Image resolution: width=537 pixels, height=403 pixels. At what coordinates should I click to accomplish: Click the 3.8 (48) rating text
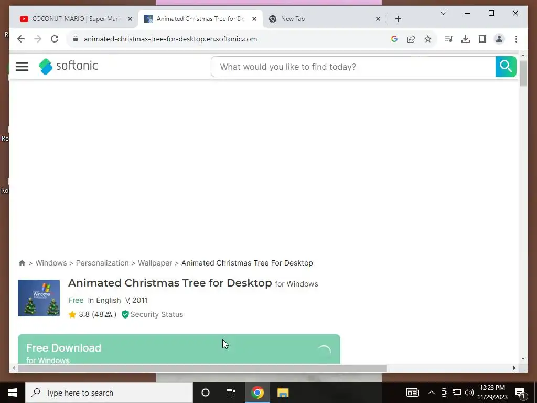[x=97, y=314]
